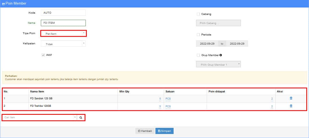The width and height of the screenshot is (309, 138).
Task: Click the period start date field
Action: pos(207,44)
